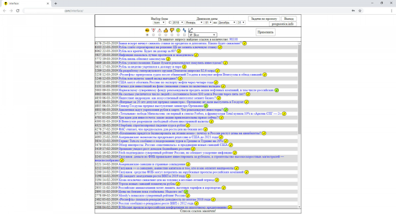
Task: Click yellow check icon of row 4170
Action: point(264,133)
